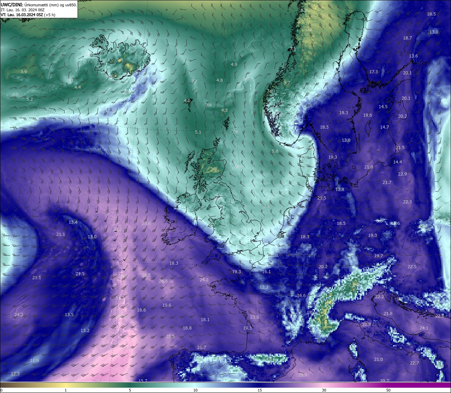Click the 22.9 reading
451x393 pixels.
[402, 174]
